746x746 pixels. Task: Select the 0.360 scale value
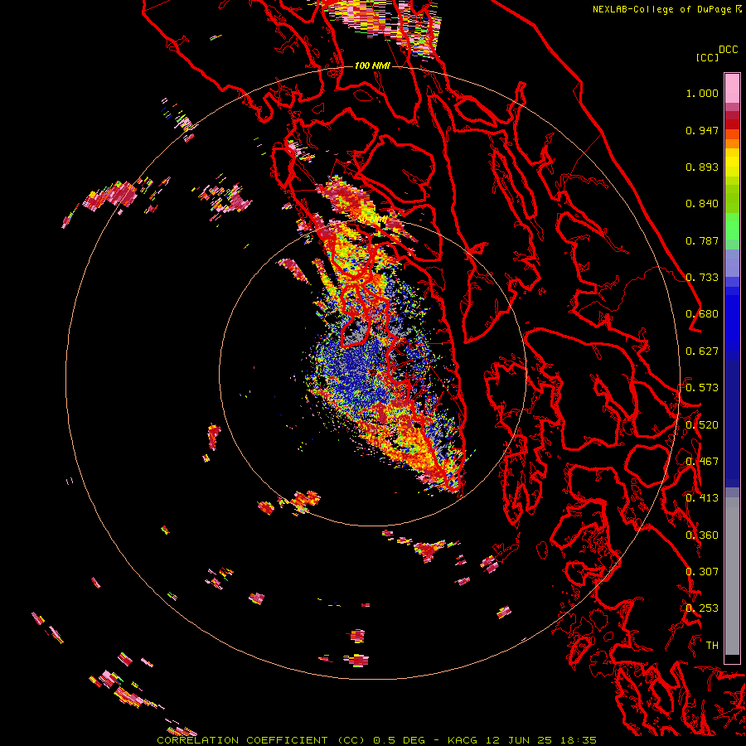tap(702, 535)
